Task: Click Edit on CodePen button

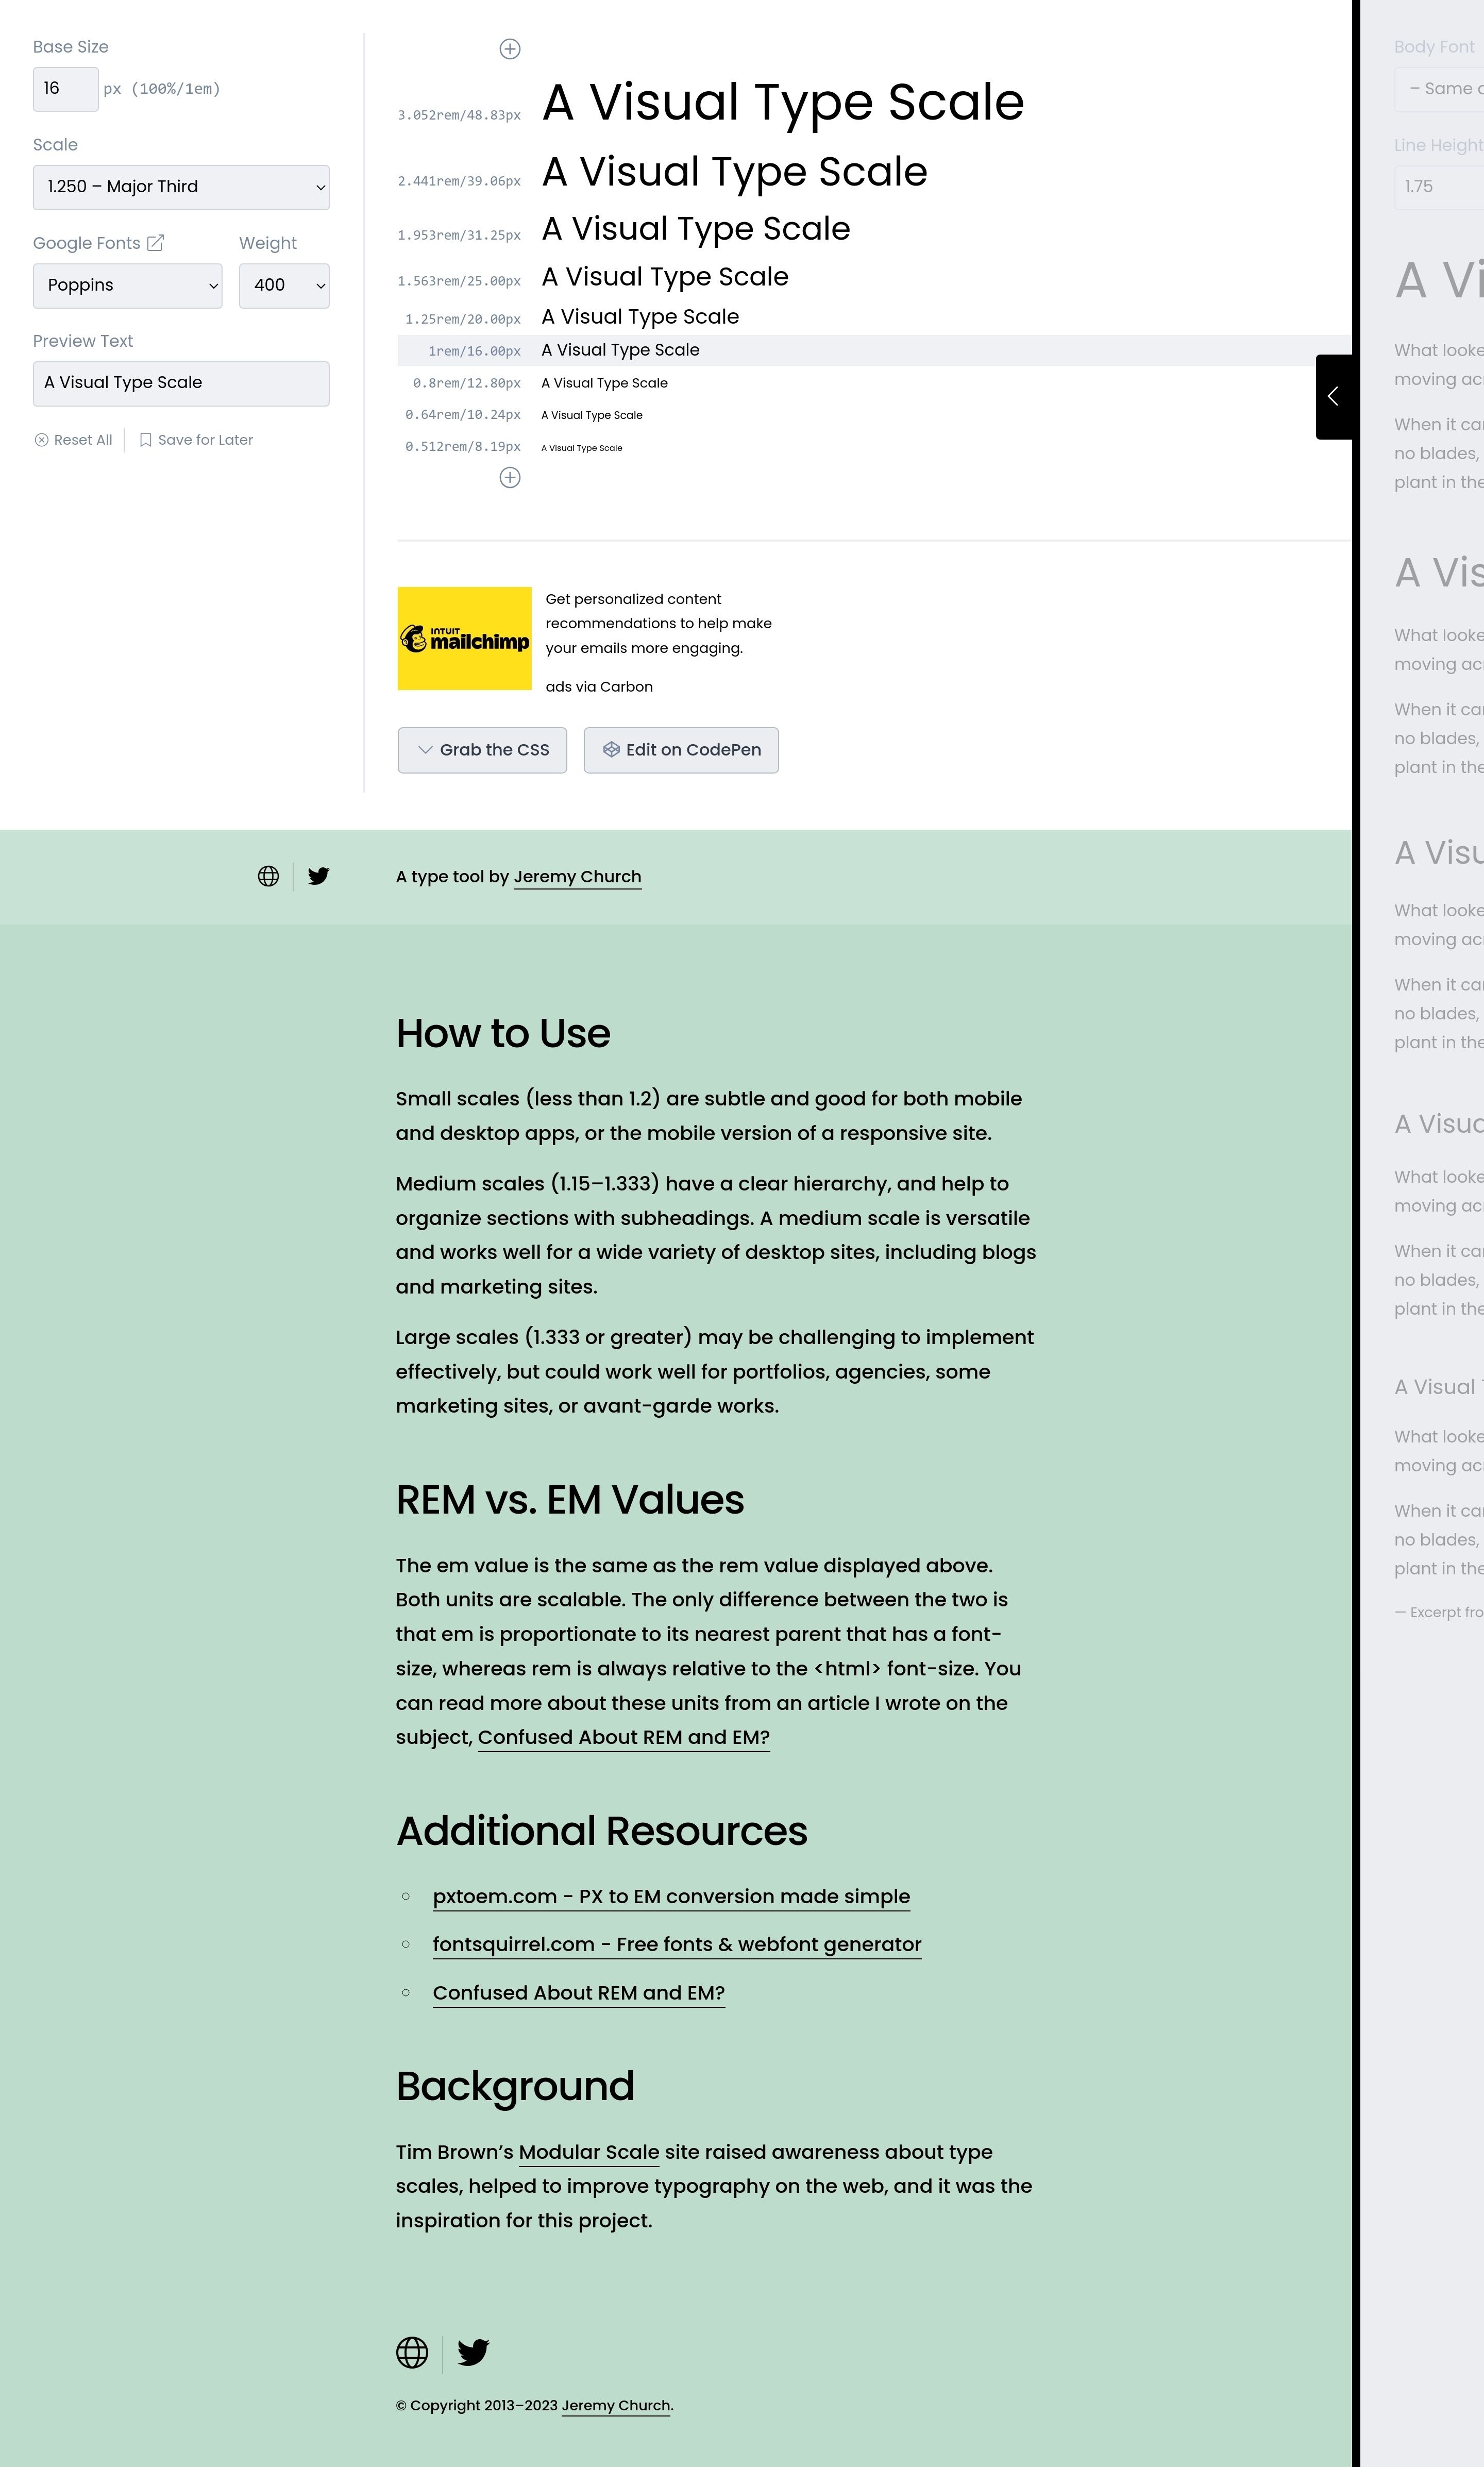Action: pos(681,750)
